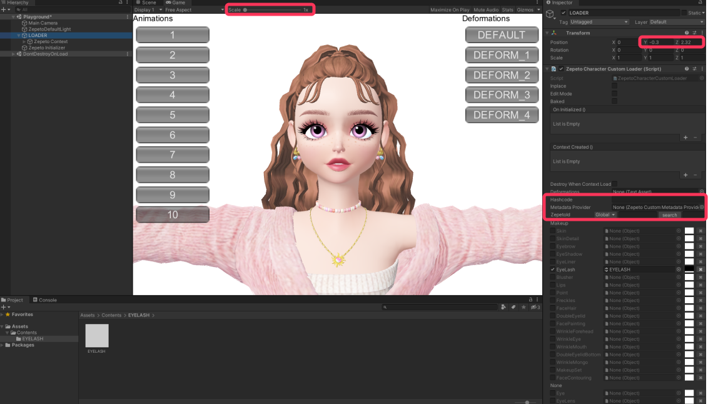
Task: Uncheck the EyeLash makeup checkbox
Action: click(553, 270)
